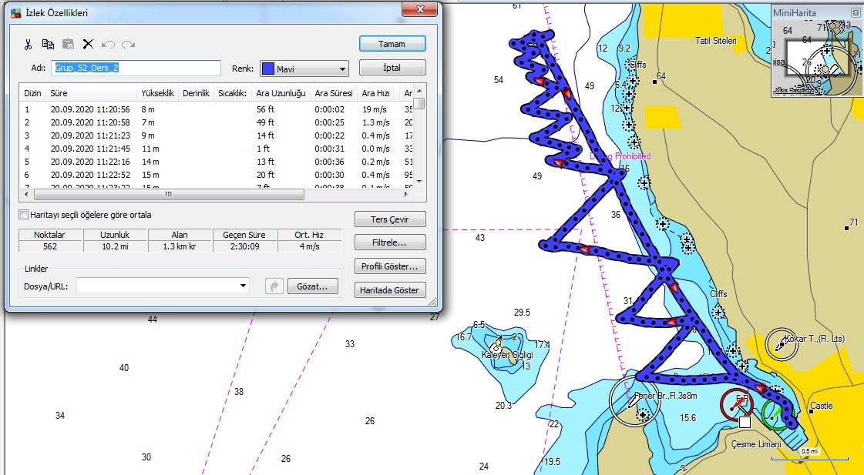Click the table's vertical scrollbar down arrow
The image size is (864, 475).
pyautogui.click(x=420, y=181)
